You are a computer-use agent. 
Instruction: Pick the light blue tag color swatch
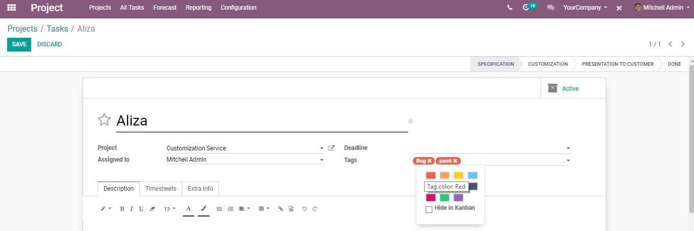(x=473, y=175)
